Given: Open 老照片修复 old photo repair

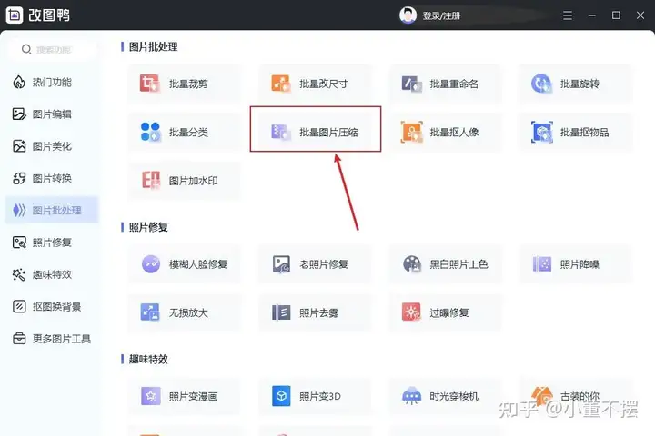Looking at the screenshot, I should 315,264.
